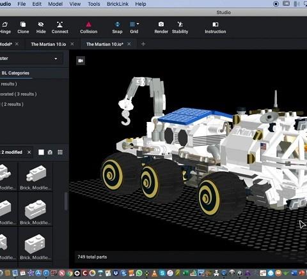
Task: Run the Stability check tool
Action: click(180, 27)
